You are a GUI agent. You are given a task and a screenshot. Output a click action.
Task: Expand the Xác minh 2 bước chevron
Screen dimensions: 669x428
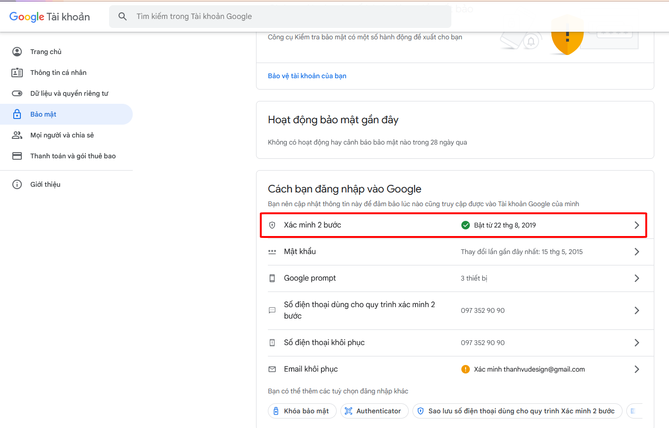click(x=637, y=225)
